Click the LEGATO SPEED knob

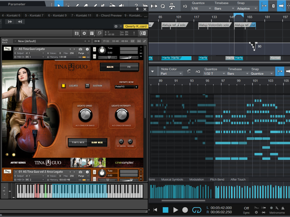pos(85,115)
